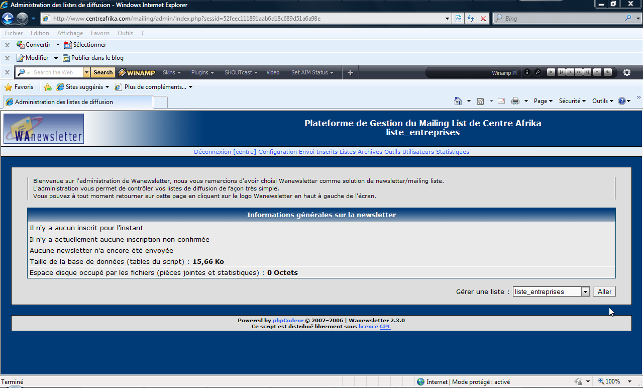Click the add to favorites bar star icon
The image size is (643, 388).
[48, 87]
